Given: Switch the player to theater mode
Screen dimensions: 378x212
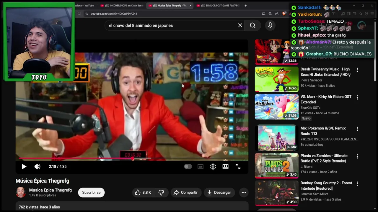Looking at the screenshot, I should click(x=226, y=167).
